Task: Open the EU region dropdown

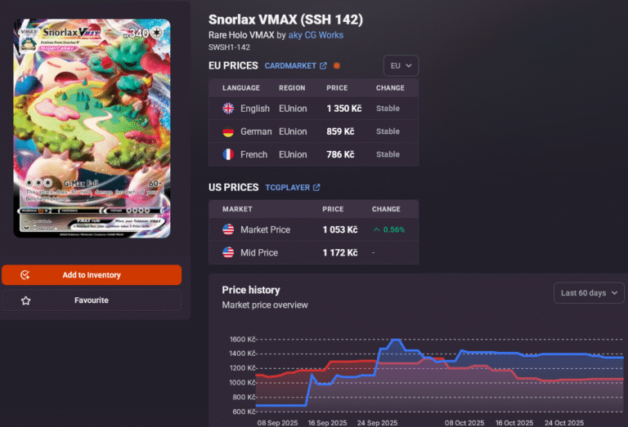Action: click(x=401, y=65)
